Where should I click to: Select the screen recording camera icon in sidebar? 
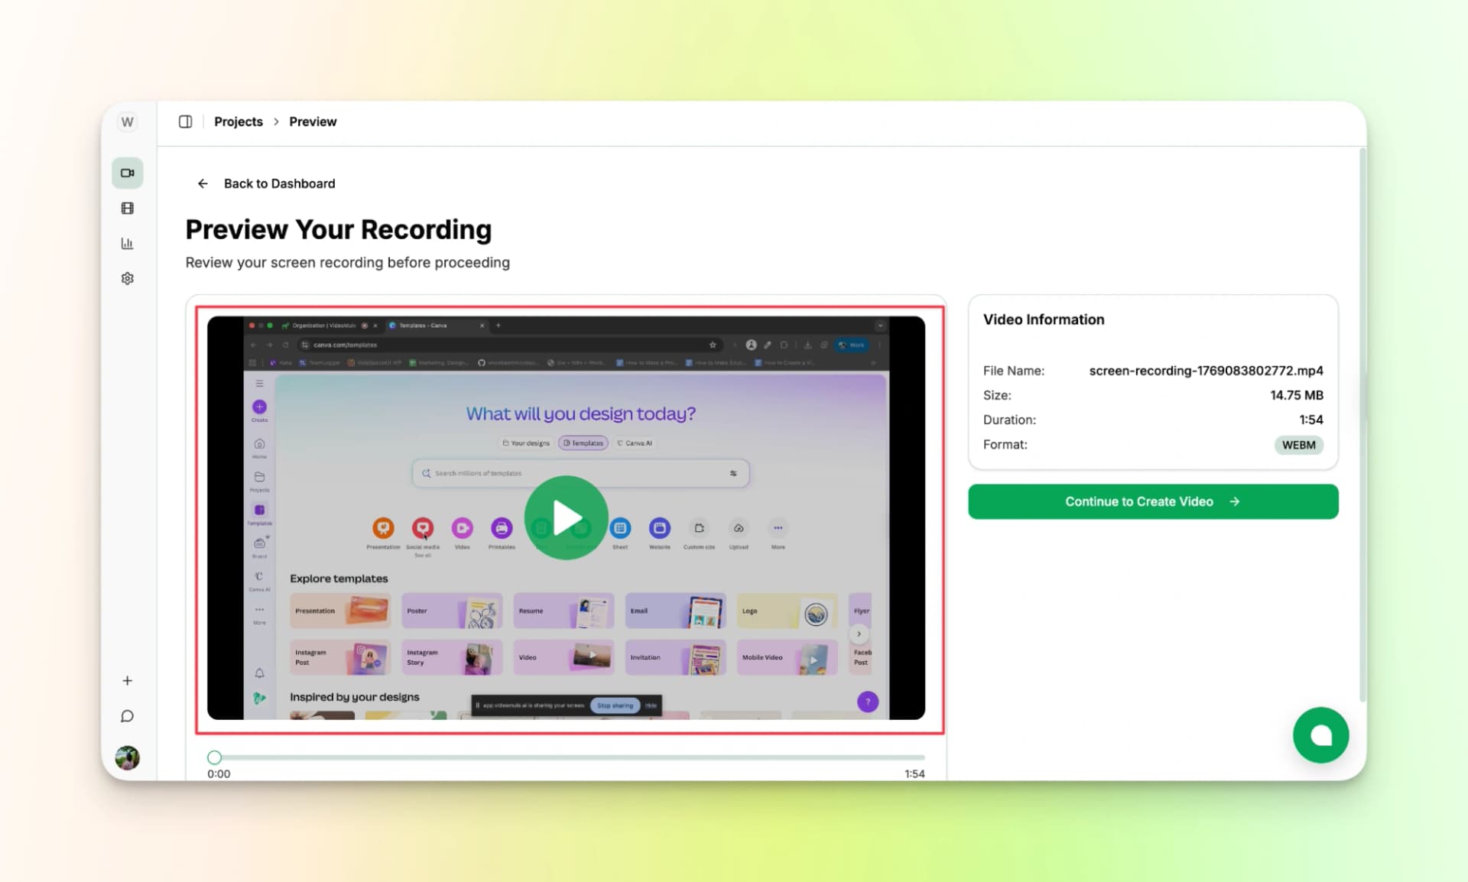127,173
